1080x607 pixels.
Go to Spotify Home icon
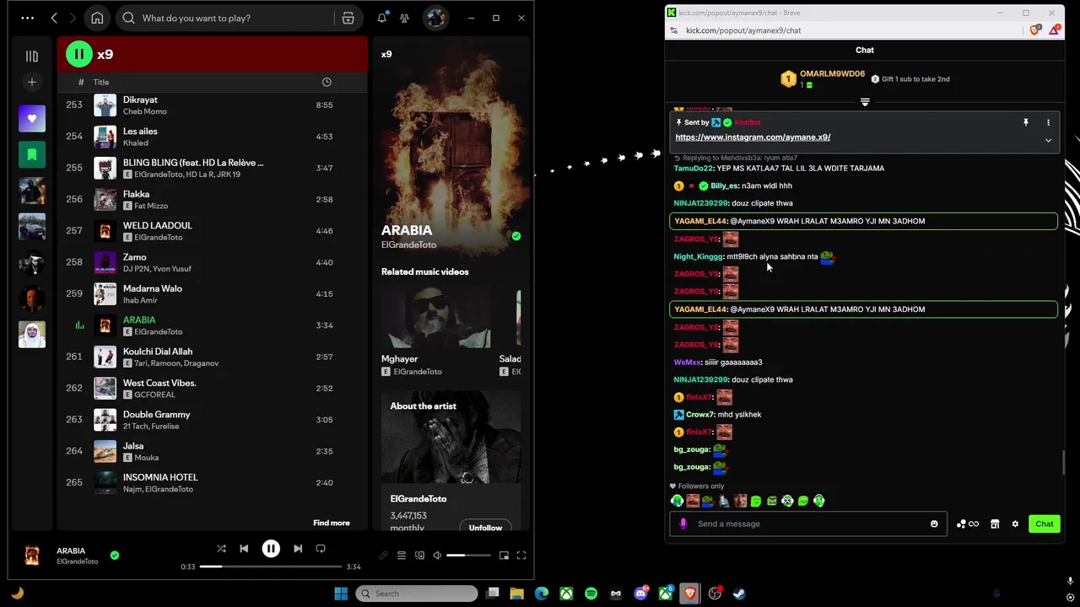coord(97,18)
